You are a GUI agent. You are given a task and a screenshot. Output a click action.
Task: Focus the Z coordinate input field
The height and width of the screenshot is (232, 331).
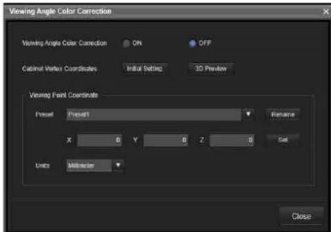tap(232, 140)
